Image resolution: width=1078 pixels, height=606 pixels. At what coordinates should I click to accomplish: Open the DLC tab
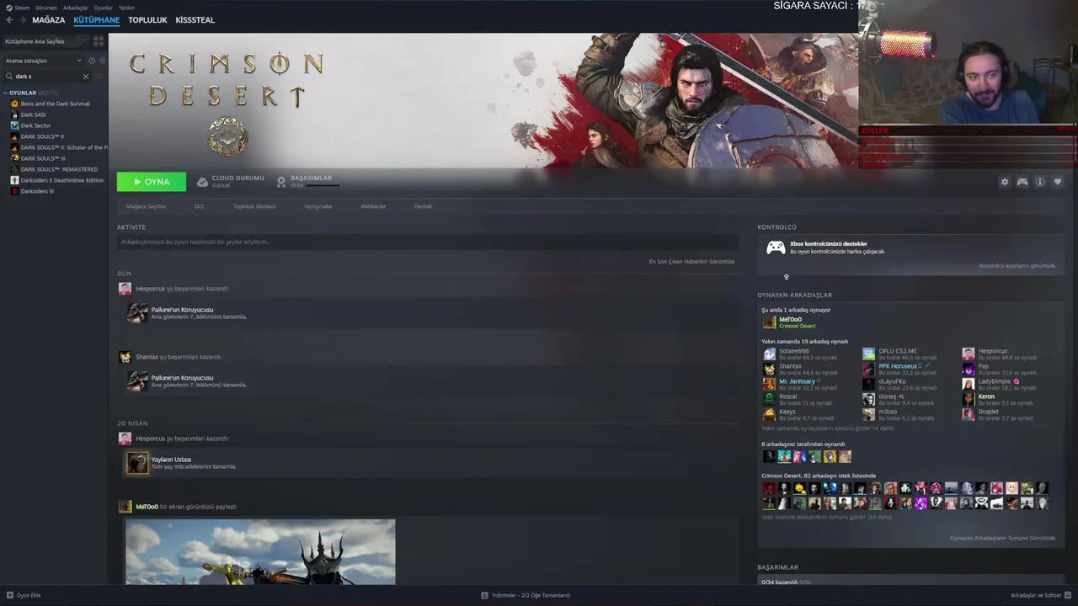pos(200,206)
